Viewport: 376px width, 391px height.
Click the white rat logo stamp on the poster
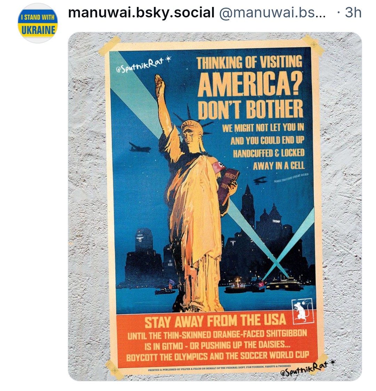point(303,311)
